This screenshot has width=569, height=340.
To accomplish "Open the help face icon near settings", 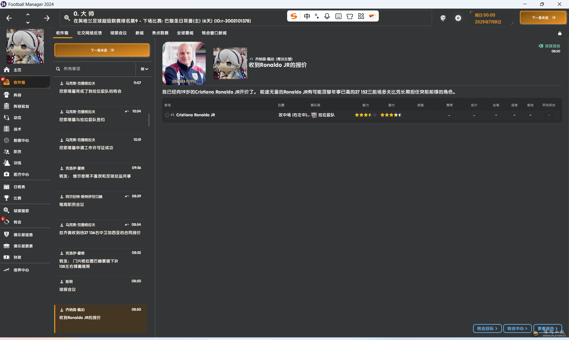I will tap(443, 18).
